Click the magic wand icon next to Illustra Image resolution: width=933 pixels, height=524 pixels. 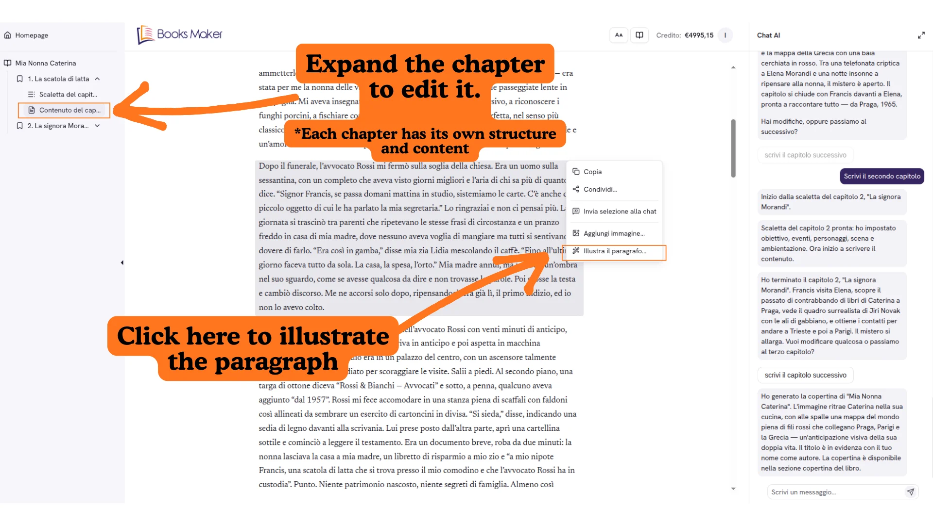(x=576, y=251)
